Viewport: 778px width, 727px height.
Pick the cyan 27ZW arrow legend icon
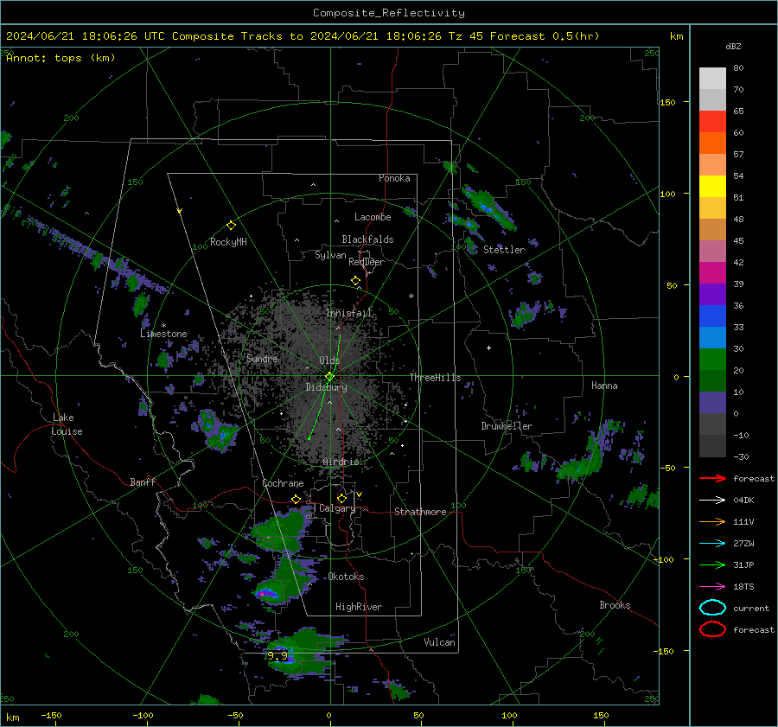712,544
